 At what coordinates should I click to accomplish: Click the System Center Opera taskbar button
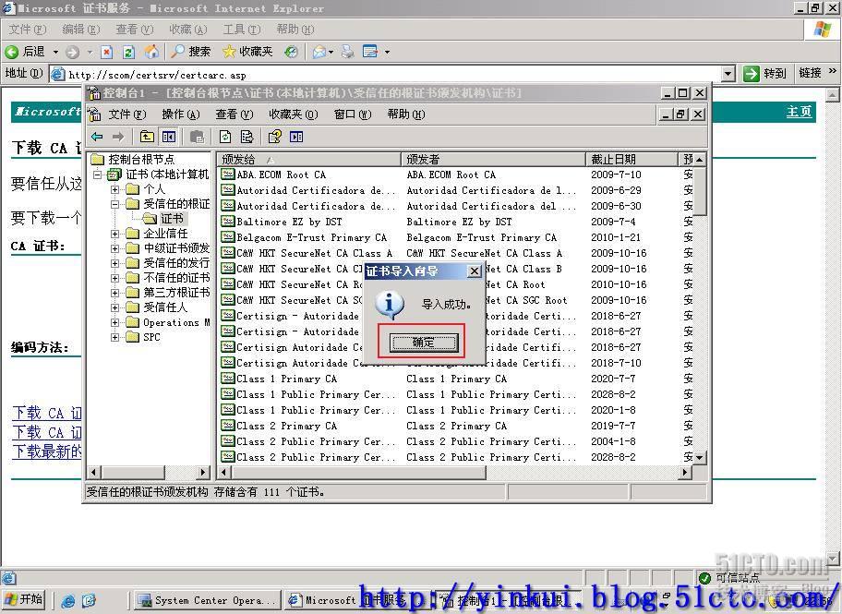[x=208, y=600]
